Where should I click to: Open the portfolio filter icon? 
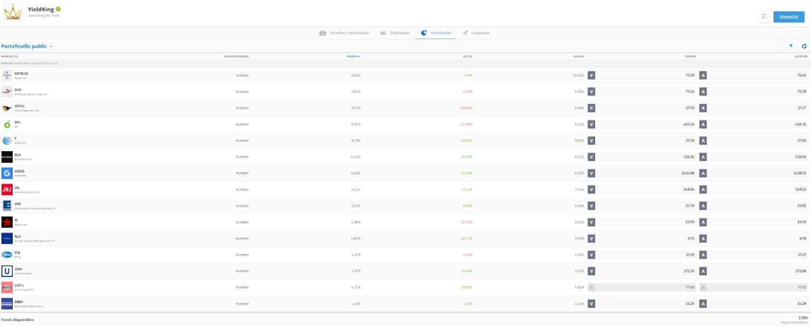click(790, 46)
